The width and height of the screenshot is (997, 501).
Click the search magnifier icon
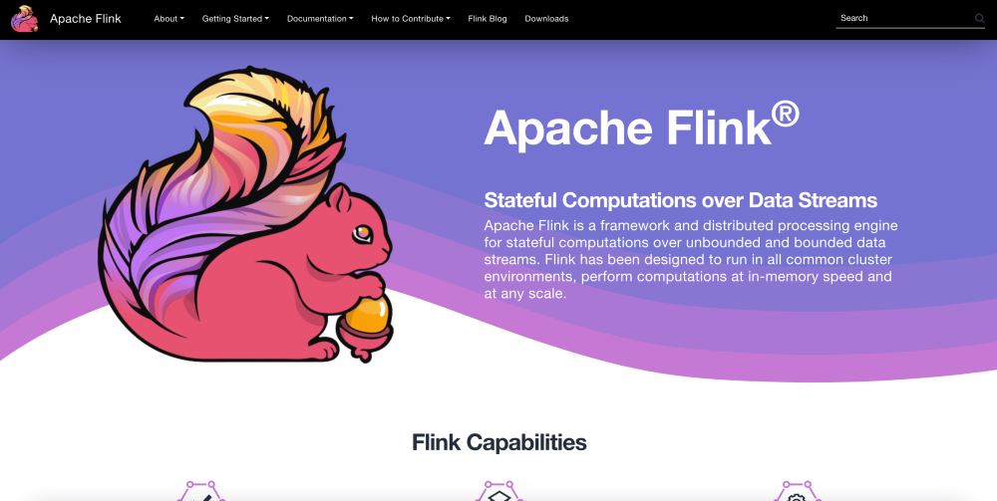point(979,18)
